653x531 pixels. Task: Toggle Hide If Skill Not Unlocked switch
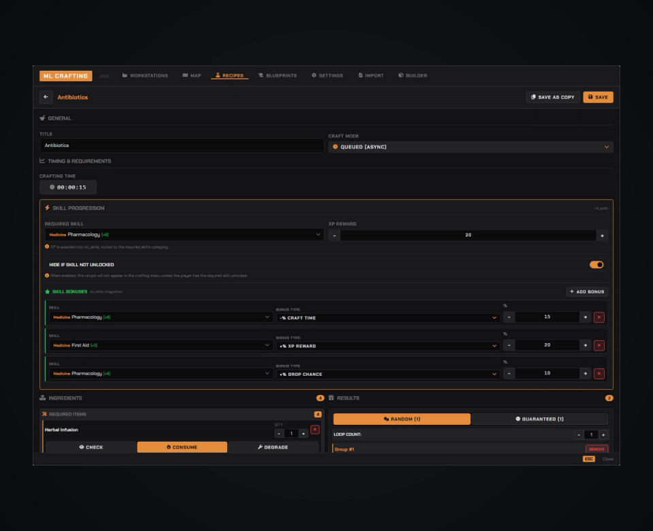coord(597,265)
